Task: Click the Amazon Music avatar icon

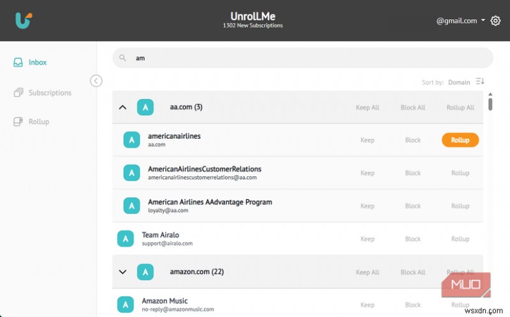Action: (126, 305)
